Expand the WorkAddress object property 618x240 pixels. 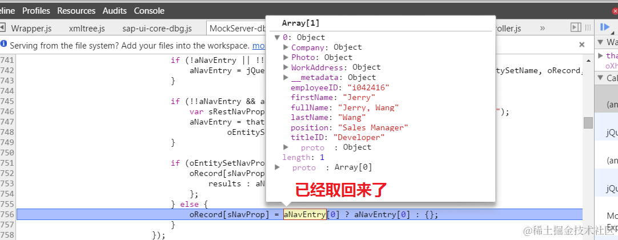click(x=287, y=67)
